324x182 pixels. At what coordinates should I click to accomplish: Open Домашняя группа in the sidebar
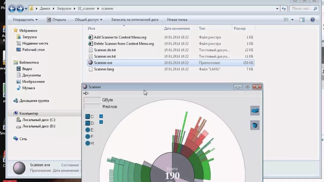[34, 101]
